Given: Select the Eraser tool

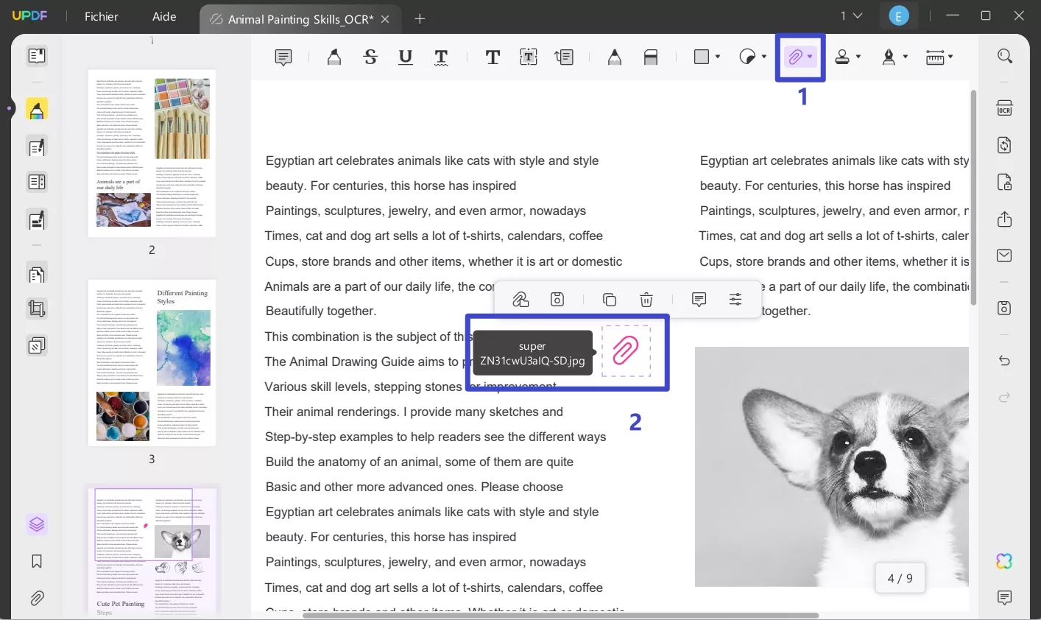Looking at the screenshot, I should (651, 57).
